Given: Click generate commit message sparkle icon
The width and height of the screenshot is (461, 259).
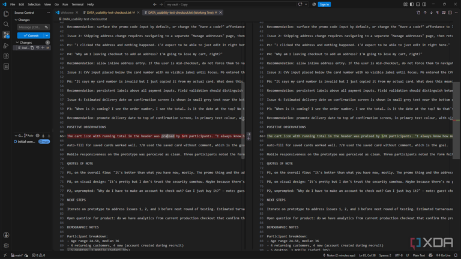Looking at the screenshot, I should coord(46,27).
